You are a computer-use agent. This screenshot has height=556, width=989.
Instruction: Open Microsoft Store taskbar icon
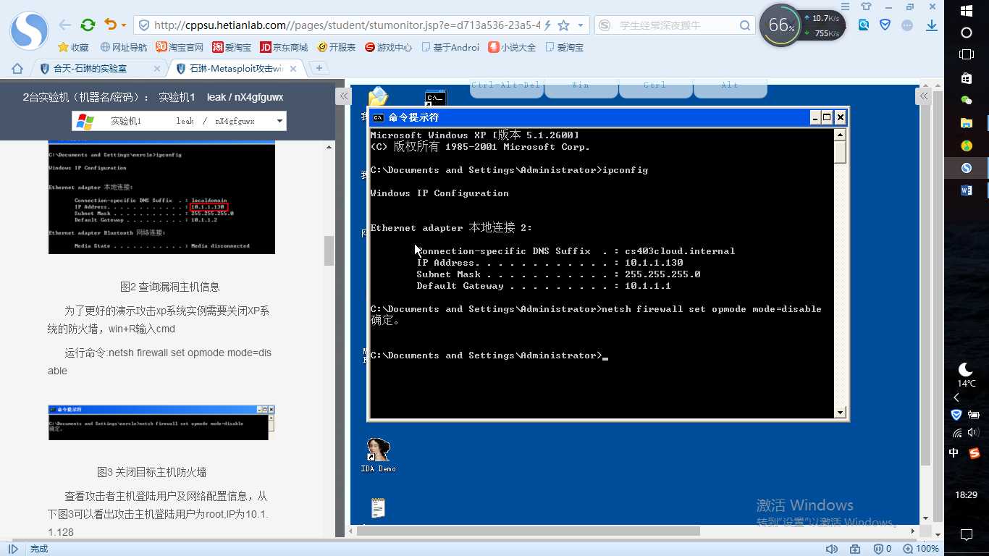pyautogui.click(x=967, y=77)
